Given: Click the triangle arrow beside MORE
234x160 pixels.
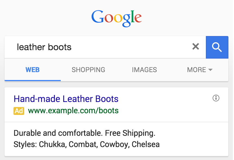Looking at the screenshot, I should (210, 70).
